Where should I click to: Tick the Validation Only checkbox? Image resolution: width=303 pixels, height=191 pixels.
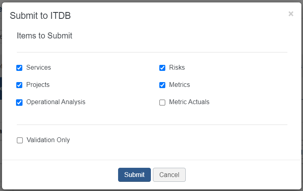point(20,140)
